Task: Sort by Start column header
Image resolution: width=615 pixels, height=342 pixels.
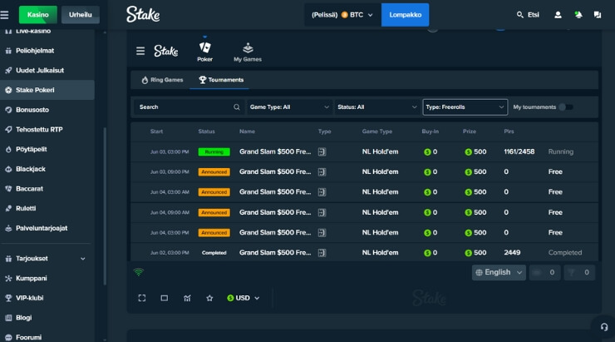Action: [156, 131]
